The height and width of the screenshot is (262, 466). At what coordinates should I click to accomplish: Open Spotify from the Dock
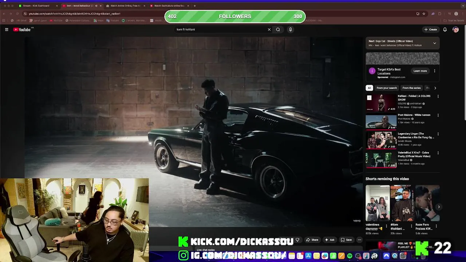[349, 256]
